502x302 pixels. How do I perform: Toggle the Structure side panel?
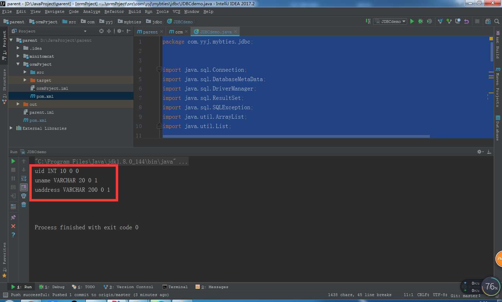click(x=4, y=86)
